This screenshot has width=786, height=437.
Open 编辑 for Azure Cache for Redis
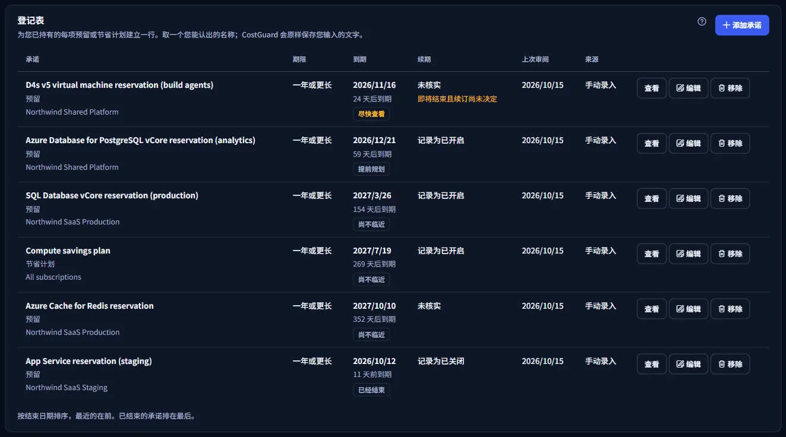[x=689, y=309]
